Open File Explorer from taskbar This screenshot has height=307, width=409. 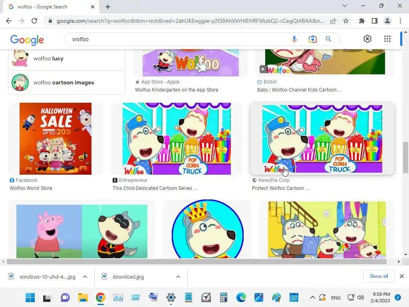coord(83,297)
